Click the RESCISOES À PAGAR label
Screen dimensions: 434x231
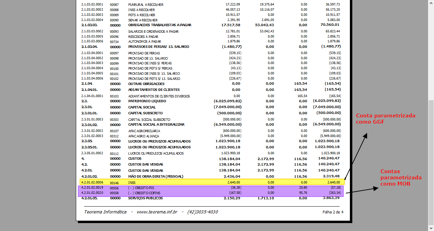[x=143, y=36]
